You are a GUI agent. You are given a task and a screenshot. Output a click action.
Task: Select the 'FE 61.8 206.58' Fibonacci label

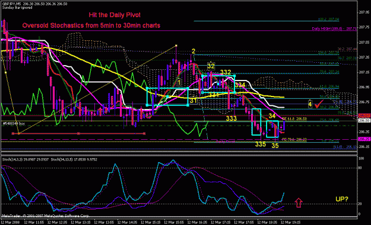tap(294, 119)
